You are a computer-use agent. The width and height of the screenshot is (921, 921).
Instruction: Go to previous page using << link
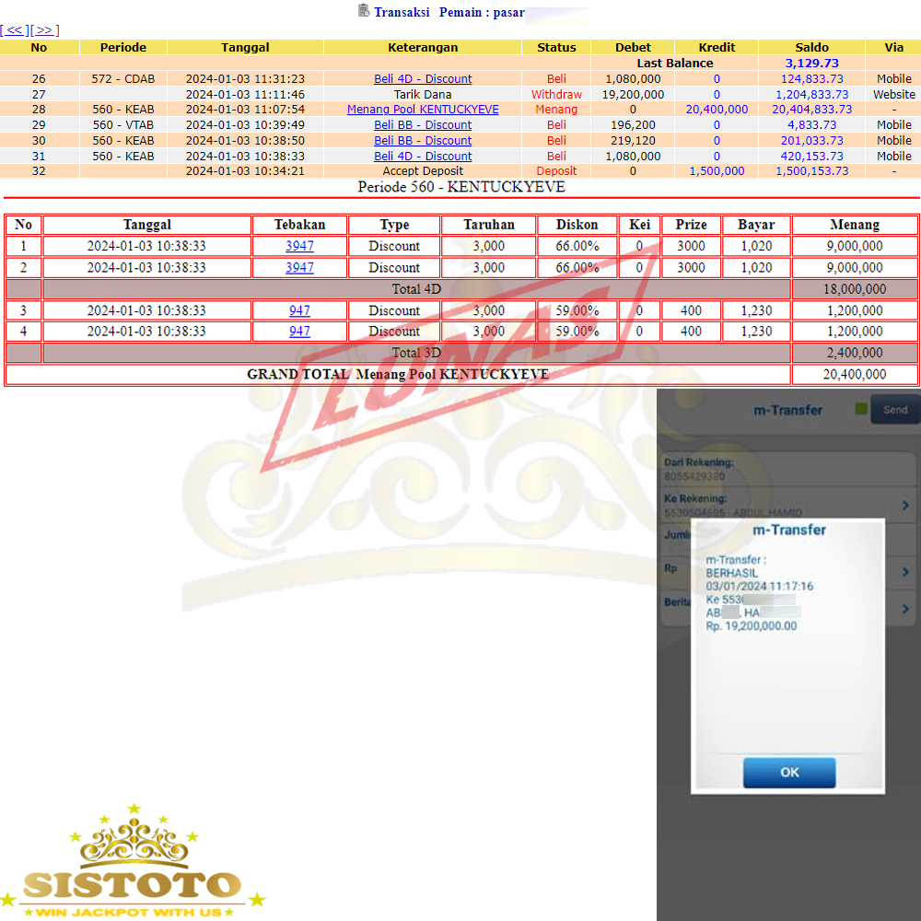pyautogui.click(x=15, y=30)
